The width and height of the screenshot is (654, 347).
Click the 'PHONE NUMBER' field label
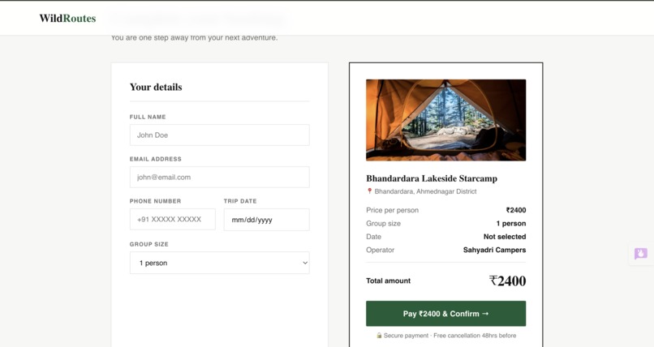click(155, 201)
